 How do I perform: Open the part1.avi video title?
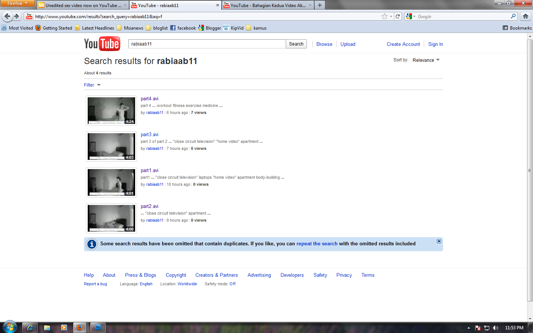coord(150,170)
